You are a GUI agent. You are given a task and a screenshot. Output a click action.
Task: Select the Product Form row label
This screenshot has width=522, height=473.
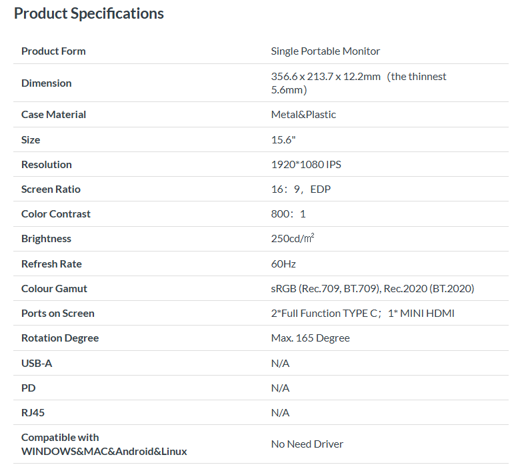click(53, 51)
